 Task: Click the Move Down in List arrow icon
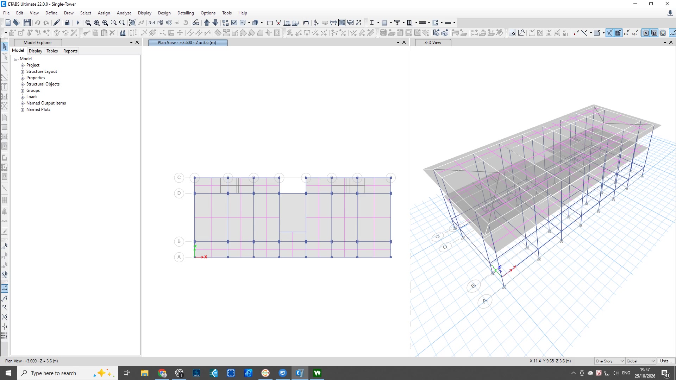(x=215, y=23)
